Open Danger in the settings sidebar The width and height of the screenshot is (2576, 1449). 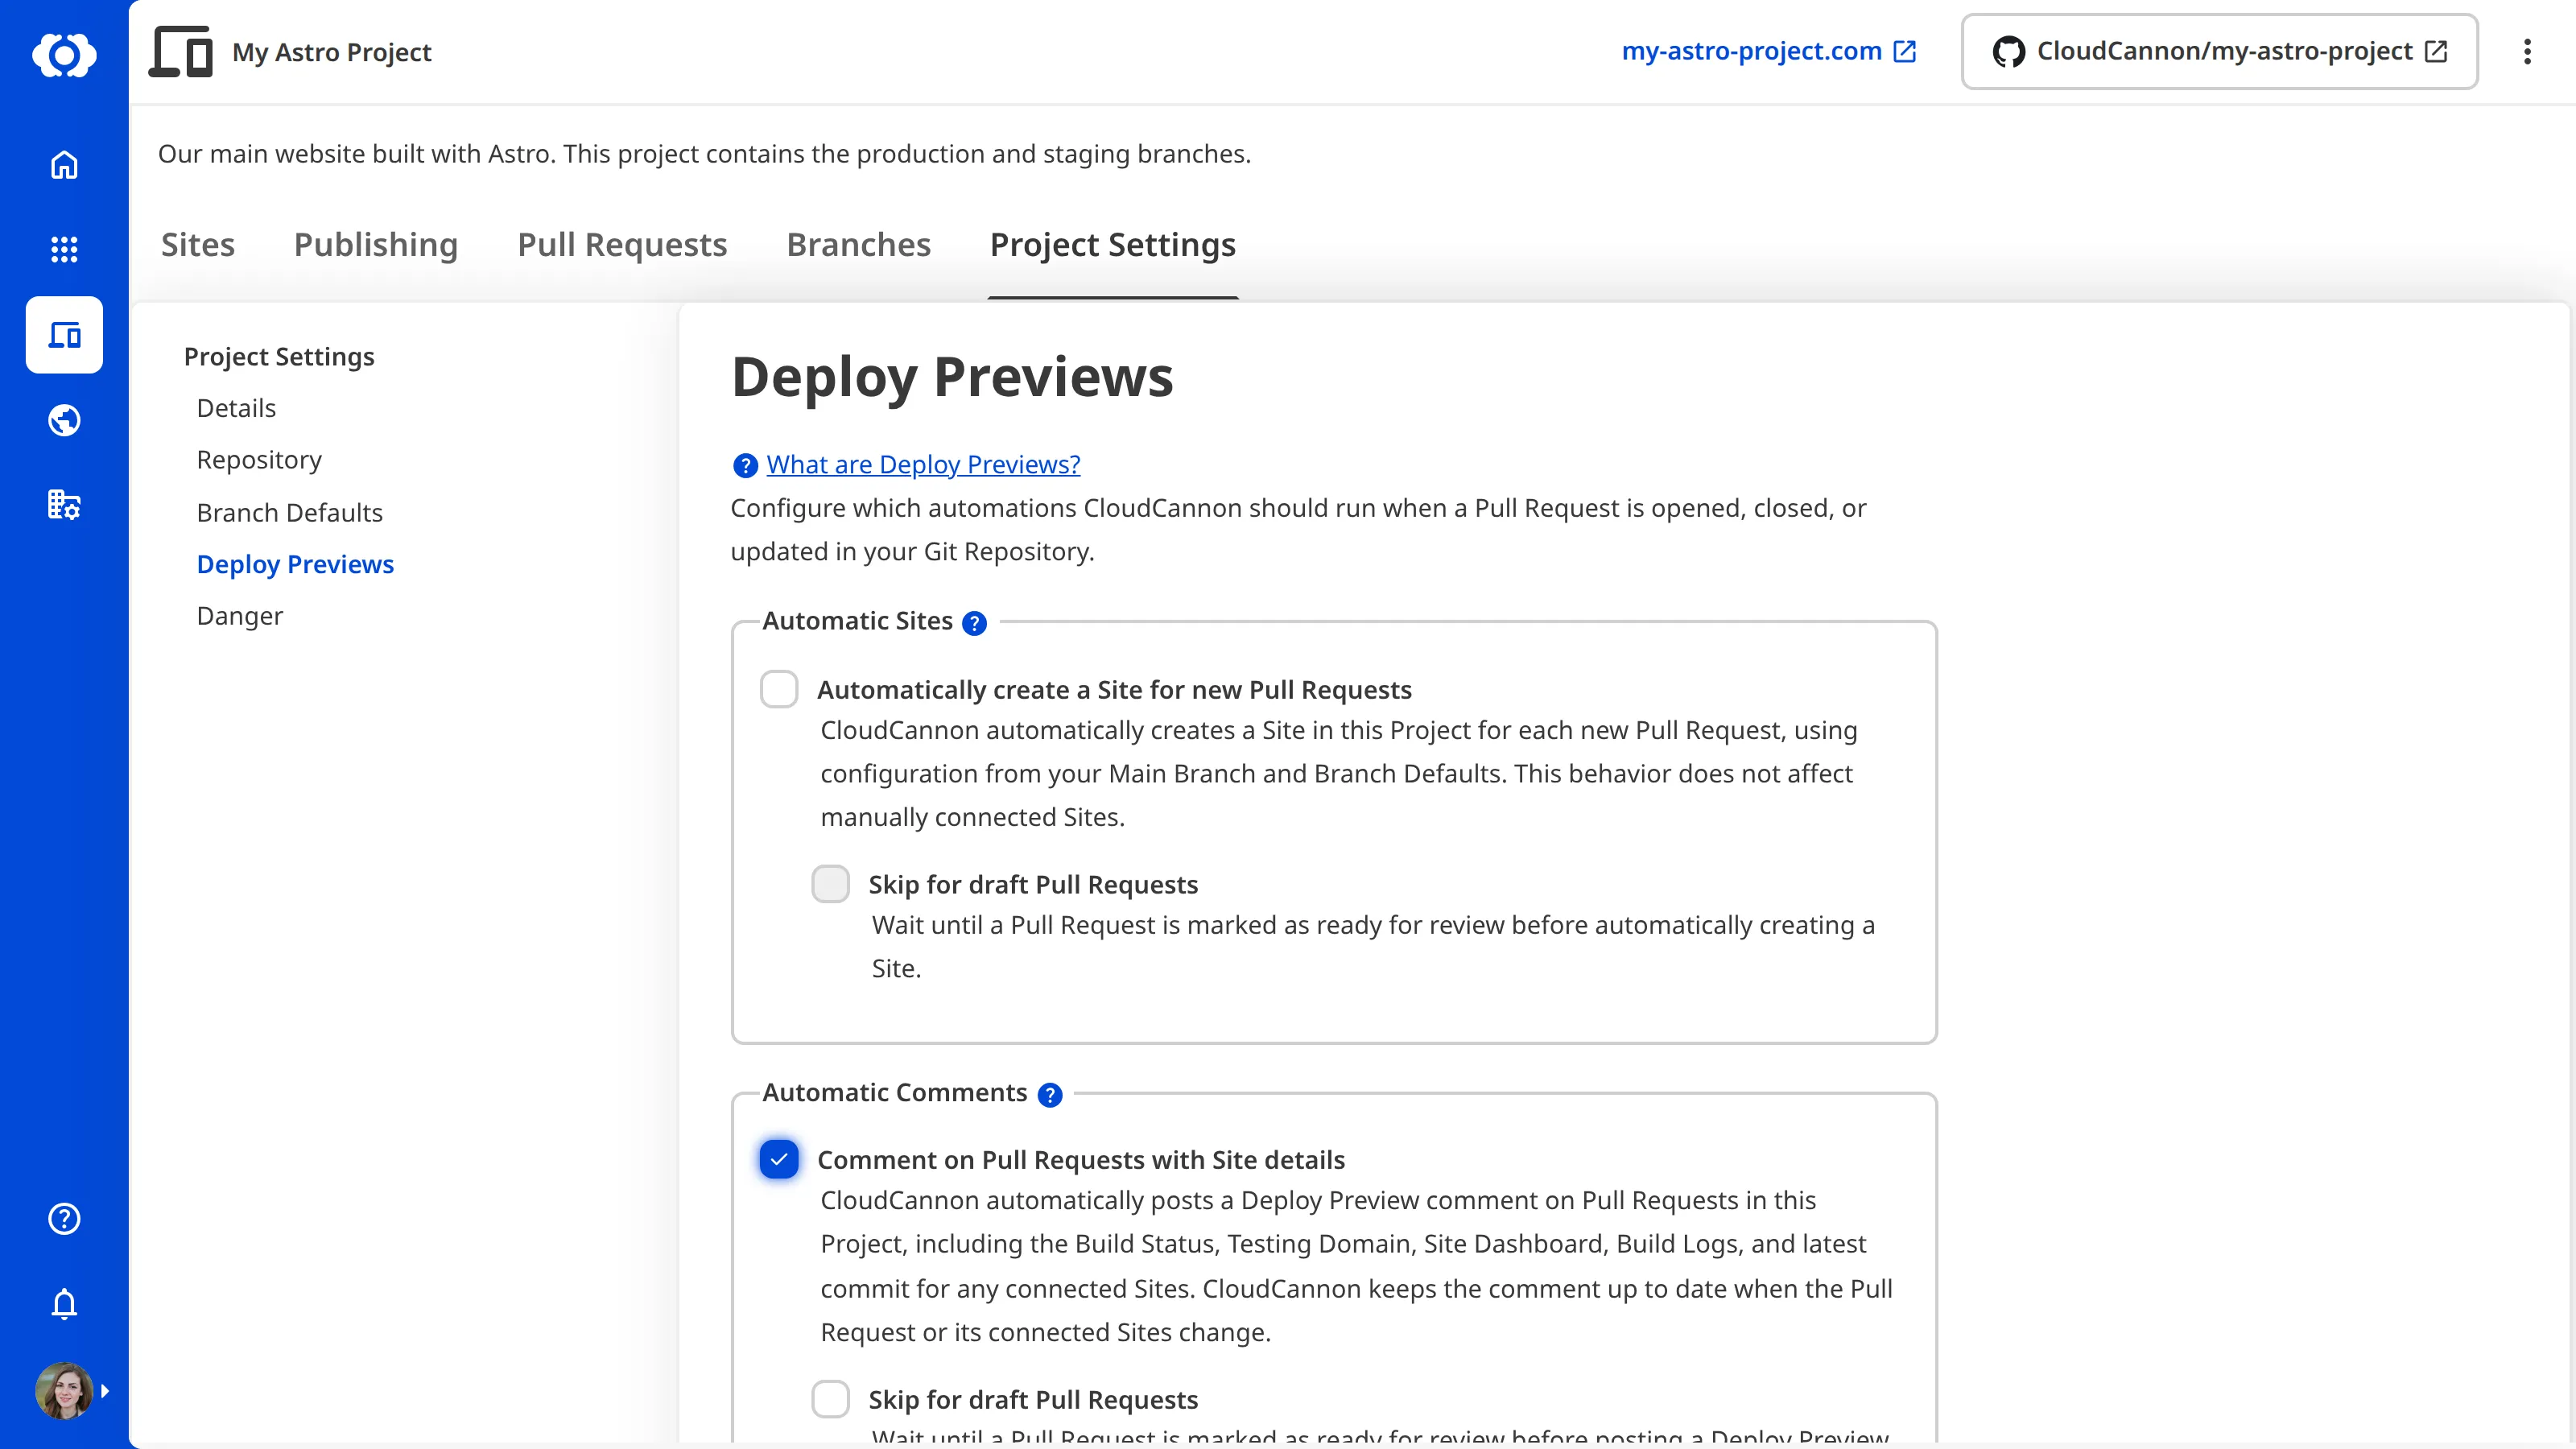[x=240, y=616]
